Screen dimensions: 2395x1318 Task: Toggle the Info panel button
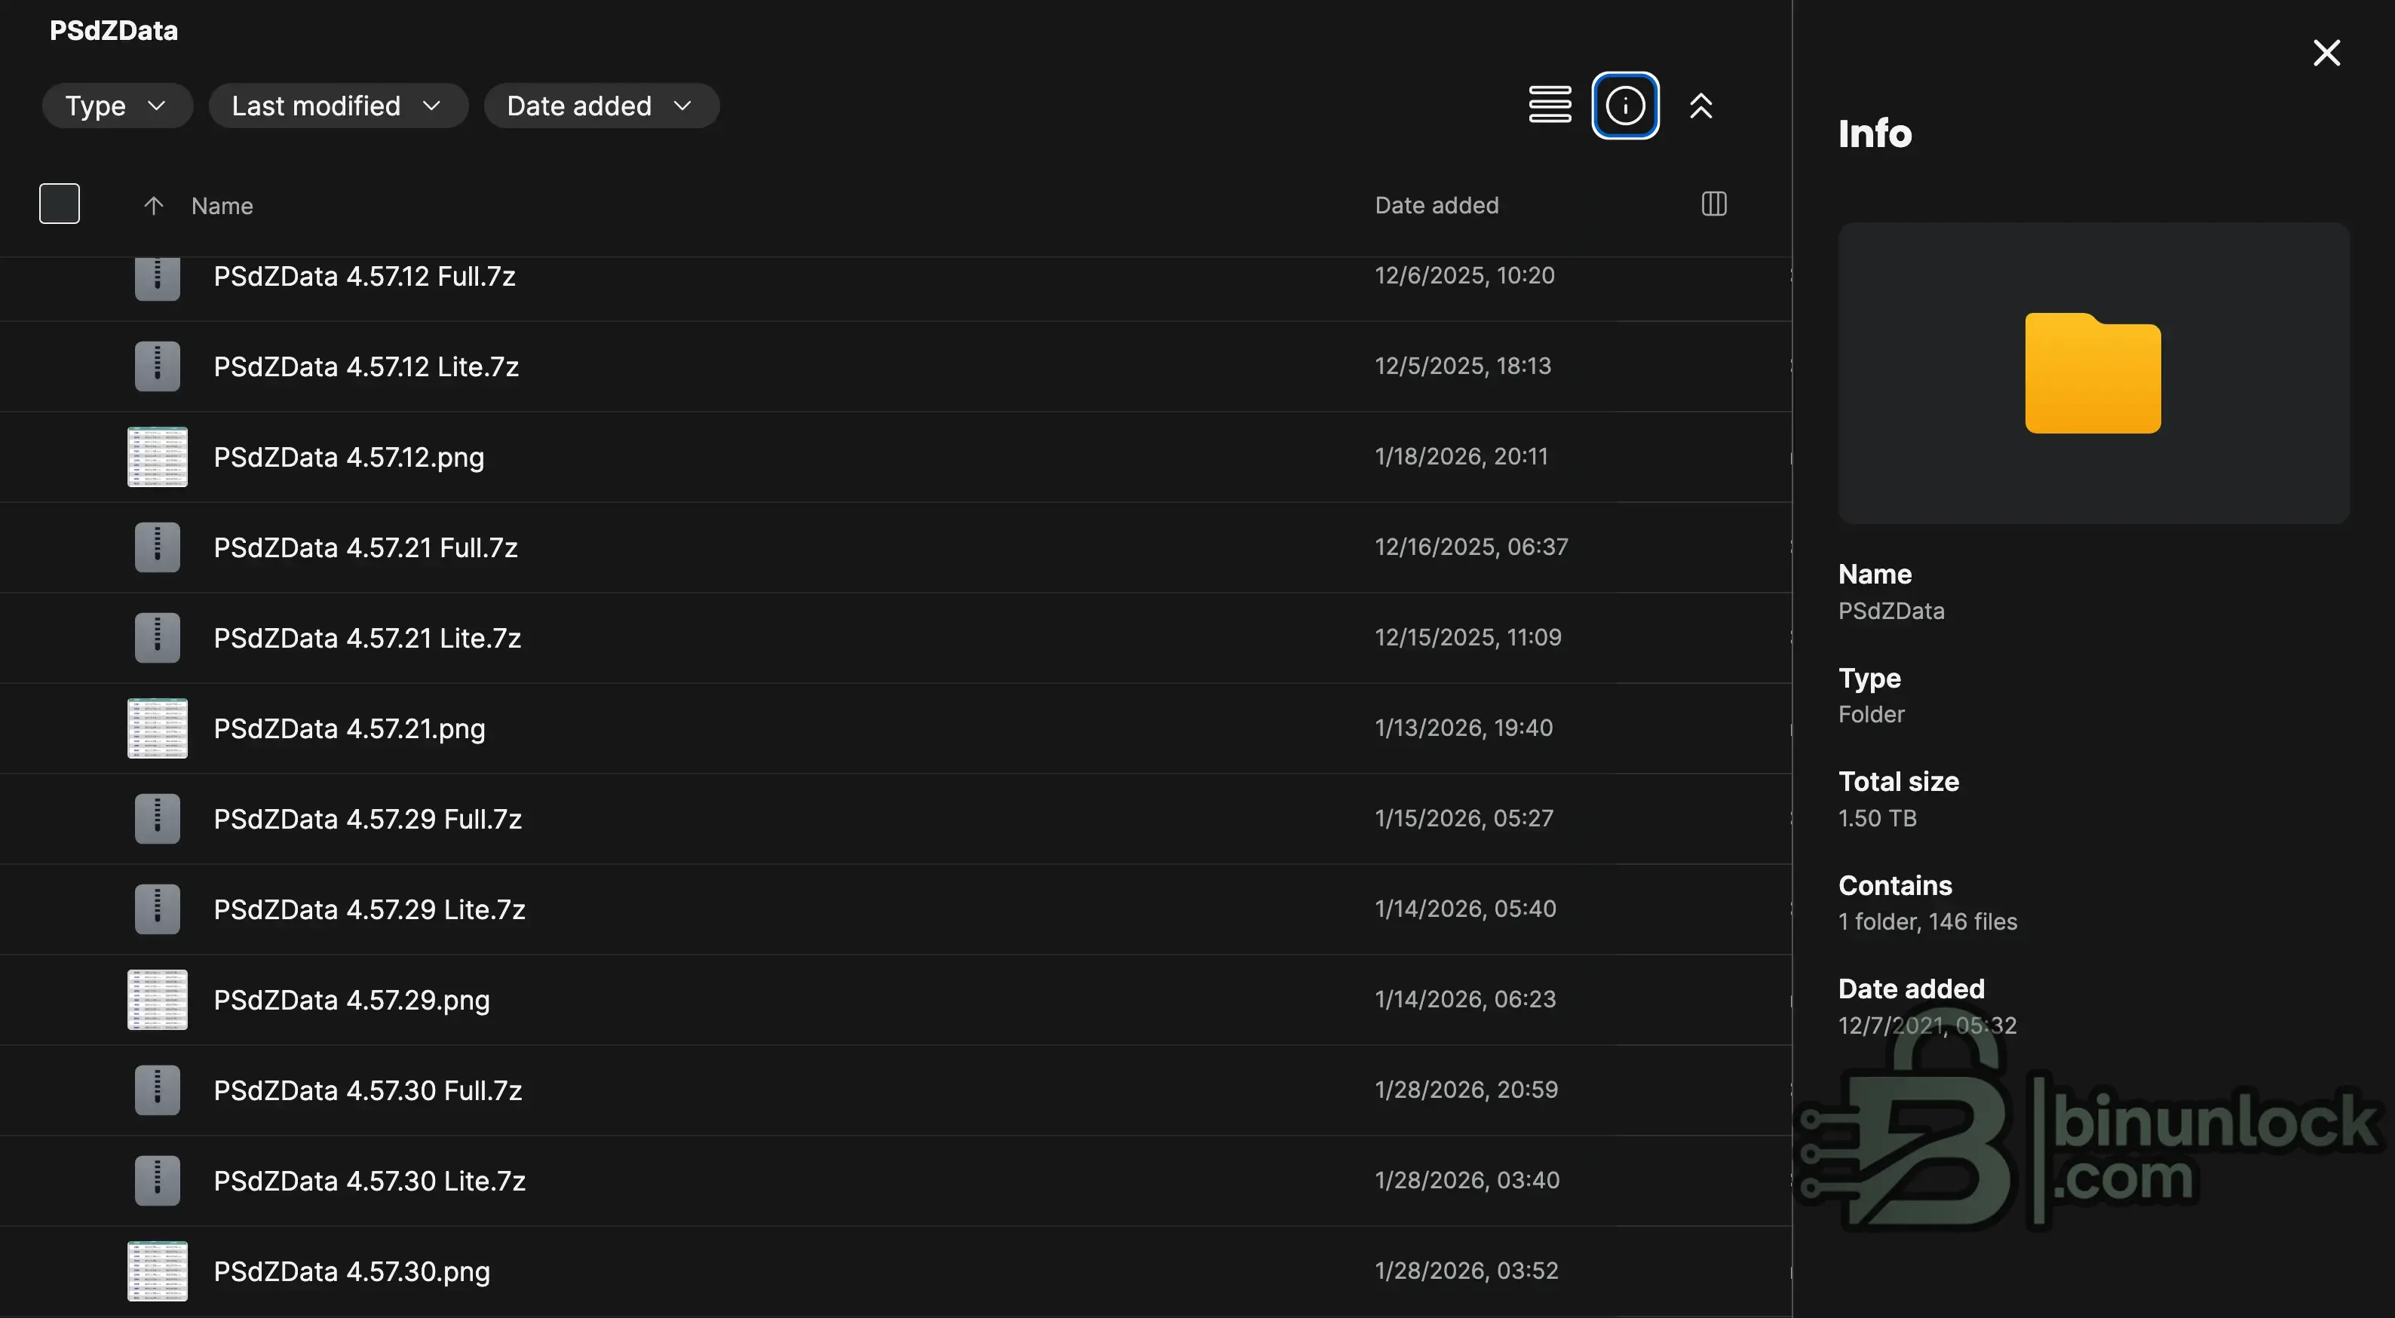coord(1624,105)
